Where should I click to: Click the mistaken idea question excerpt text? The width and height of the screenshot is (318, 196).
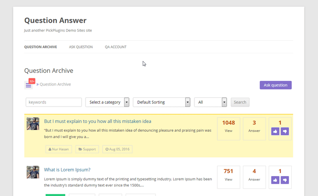(x=128, y=134)
